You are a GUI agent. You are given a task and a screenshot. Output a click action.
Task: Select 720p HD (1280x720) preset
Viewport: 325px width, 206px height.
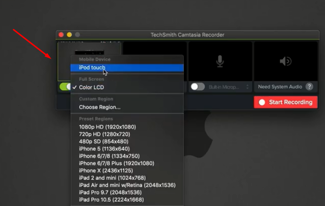[x=127, y=134]
